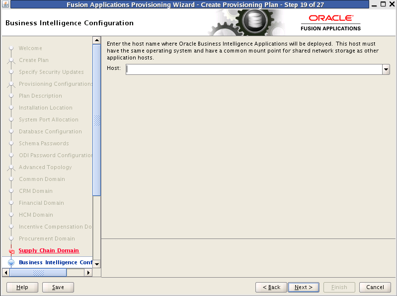The image size is (397, 296).
Task: Select the HCM Domain step
Action: (x=36, y=215)
